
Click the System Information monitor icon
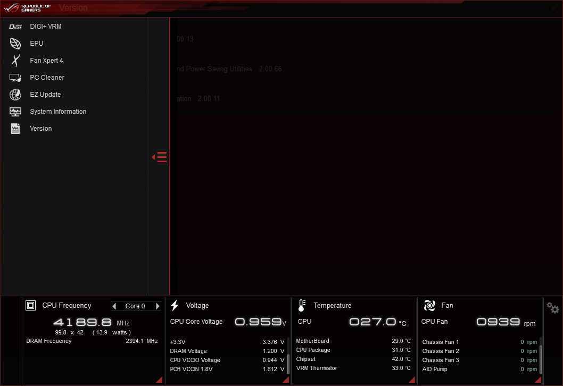15,112
